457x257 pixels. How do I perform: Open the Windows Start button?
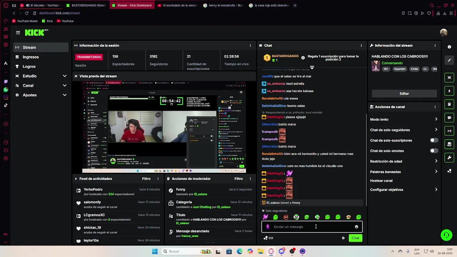[155, 251]
